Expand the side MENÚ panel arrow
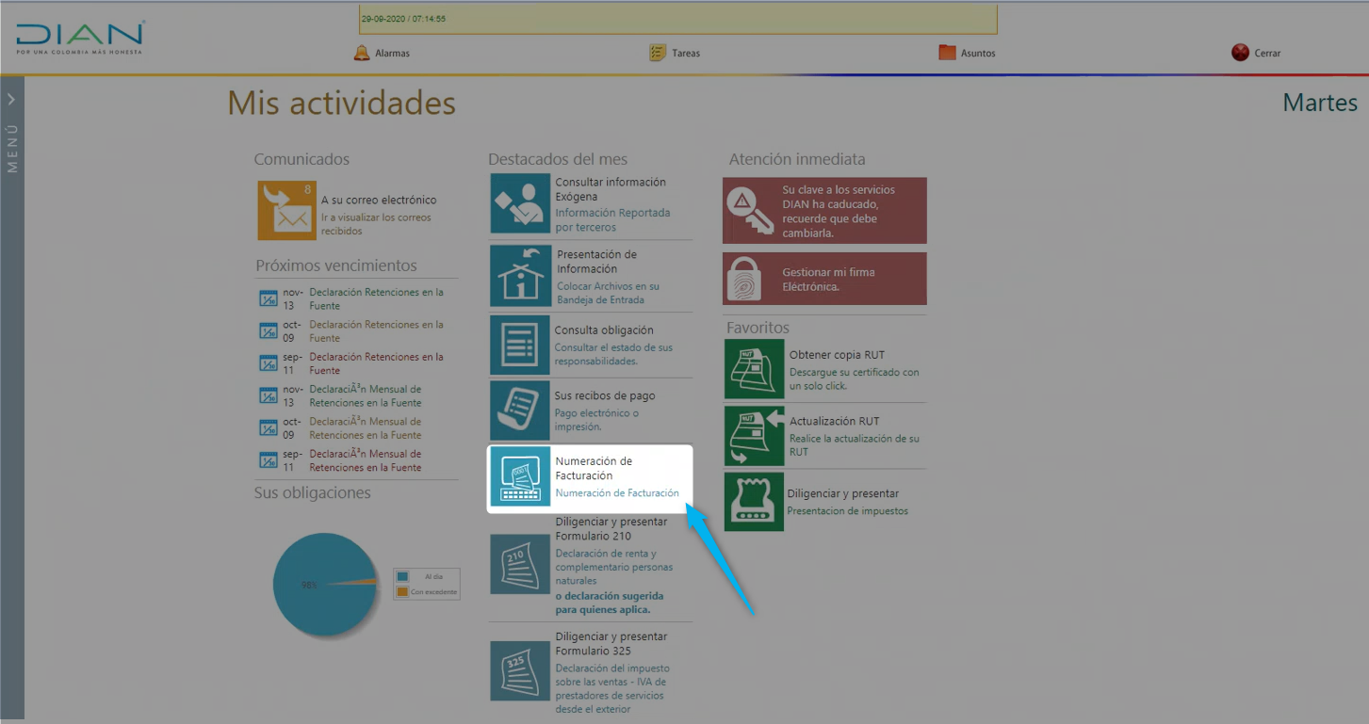Screen dimensions: 1369x724 [11, 98]
